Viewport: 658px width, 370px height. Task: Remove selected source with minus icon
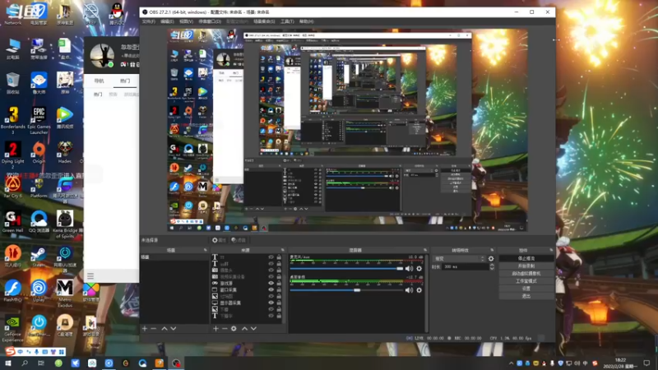coord(225,328)
